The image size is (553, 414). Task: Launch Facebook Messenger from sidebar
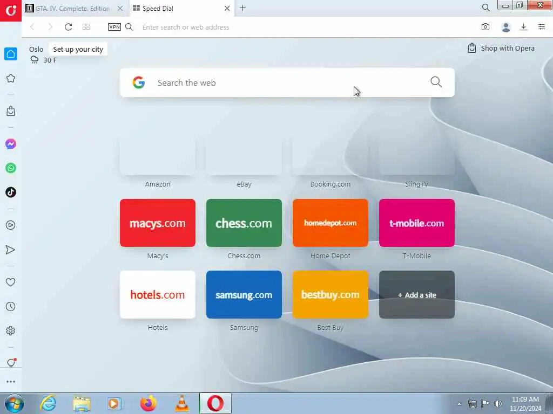coord(11,144)
